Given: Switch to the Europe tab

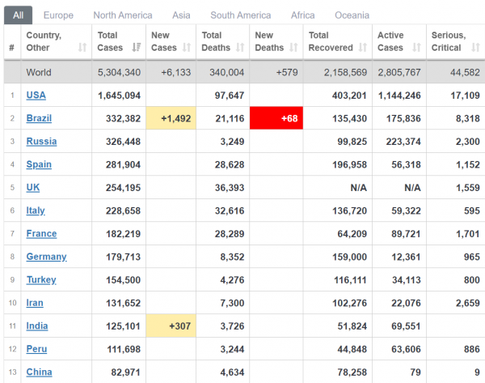Looking at the screenshot, I should (x=58, y=15).
